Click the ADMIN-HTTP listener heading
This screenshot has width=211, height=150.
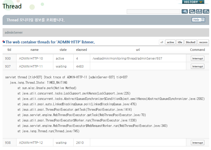50,42
